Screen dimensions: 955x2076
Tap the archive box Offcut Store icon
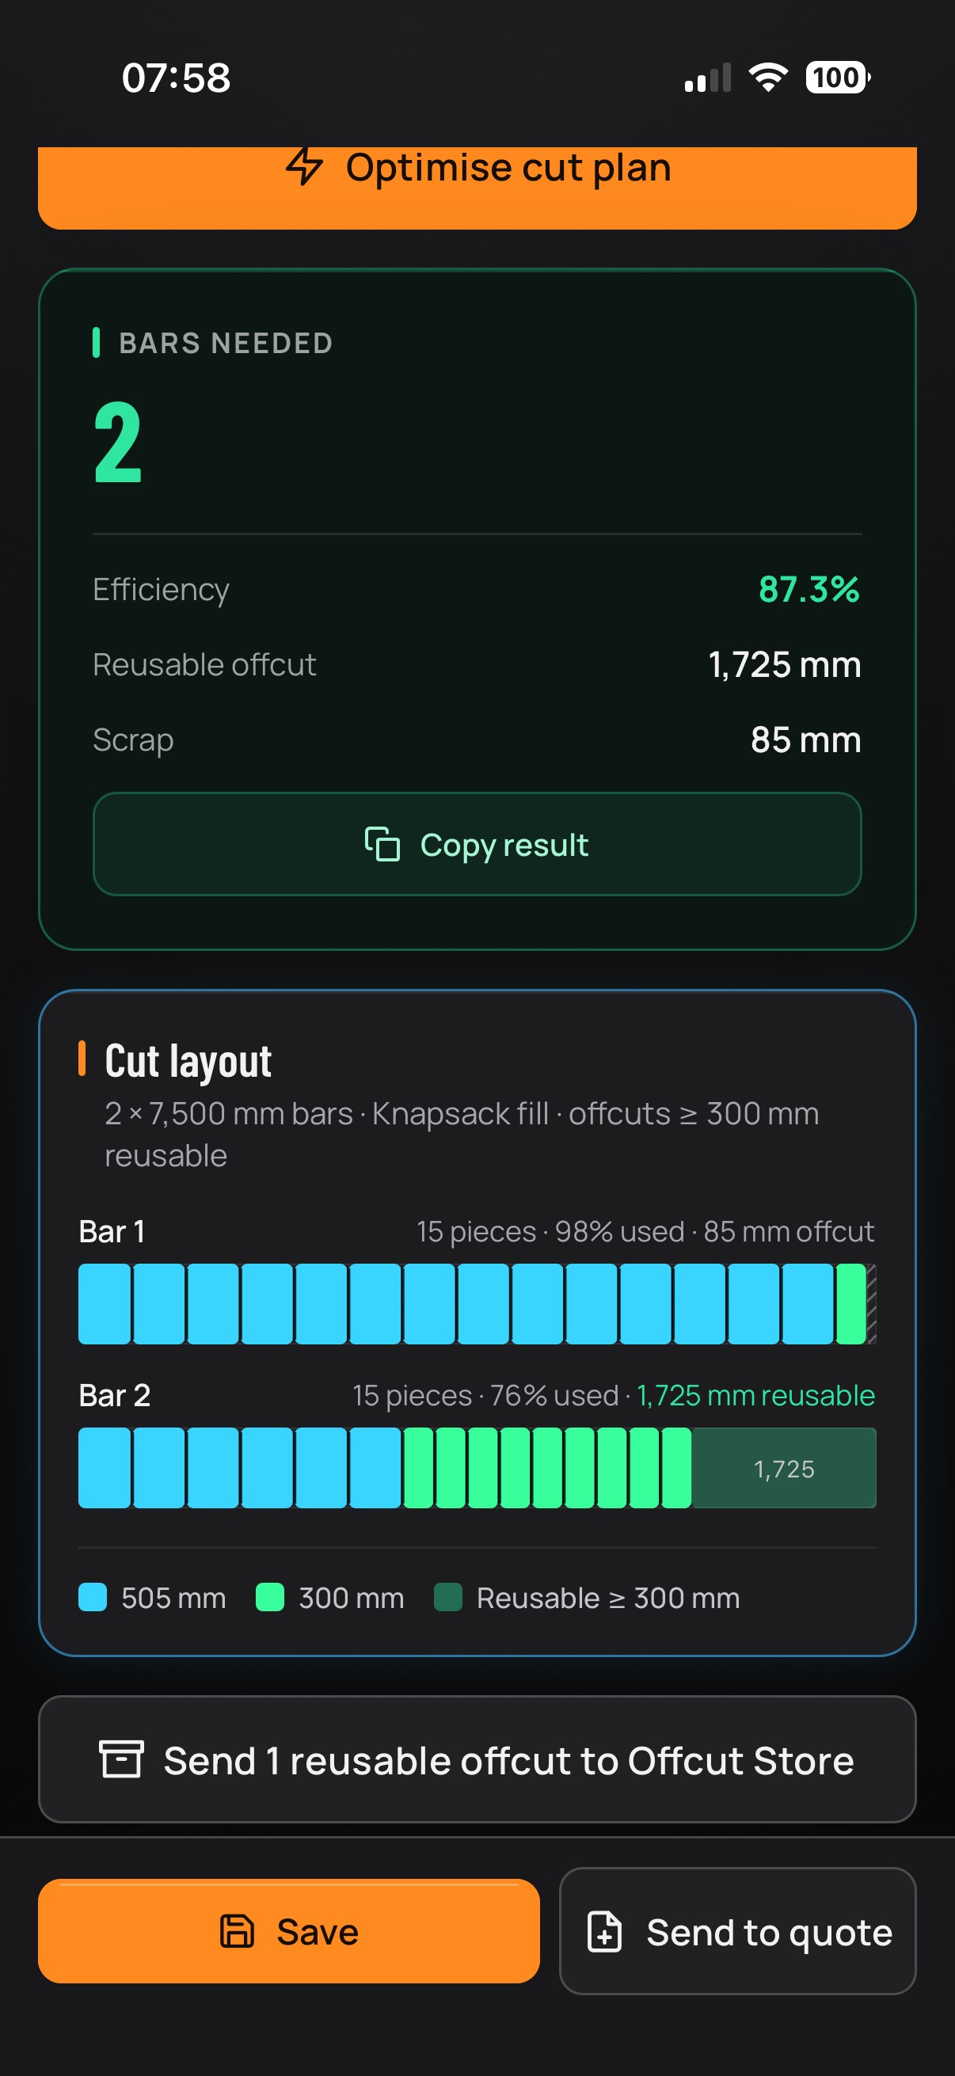pos(121,1759)
